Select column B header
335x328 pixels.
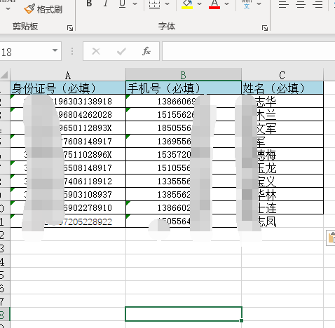(184, 75)
